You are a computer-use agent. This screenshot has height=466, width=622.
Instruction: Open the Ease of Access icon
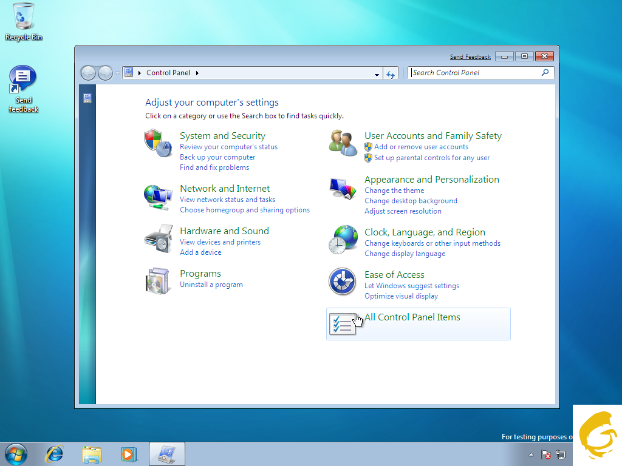pyautogui.click(x=343, y=282)
